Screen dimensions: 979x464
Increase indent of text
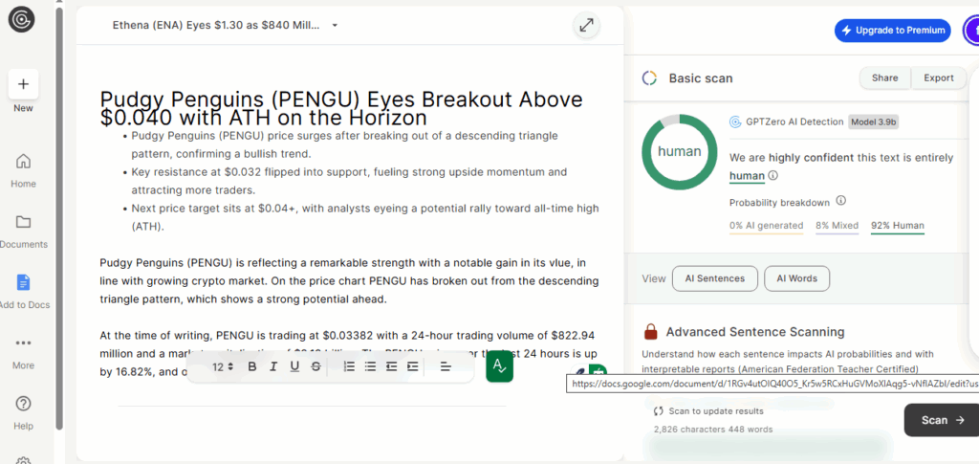(x=412, y=366)
